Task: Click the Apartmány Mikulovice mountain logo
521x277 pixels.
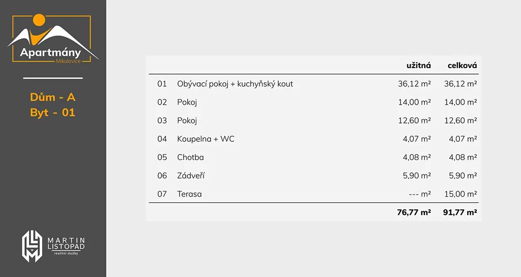Action: point(52,39)
